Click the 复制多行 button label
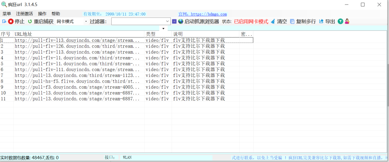Viewport: 389px width, 162px height. pyautogui.click(x=306, y=21)
